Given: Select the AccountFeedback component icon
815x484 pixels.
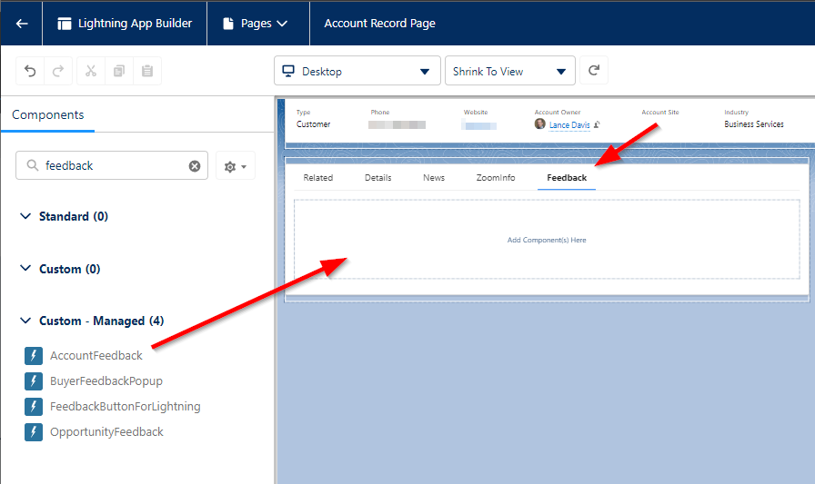Looking at the screenshot, I should 34,355.
